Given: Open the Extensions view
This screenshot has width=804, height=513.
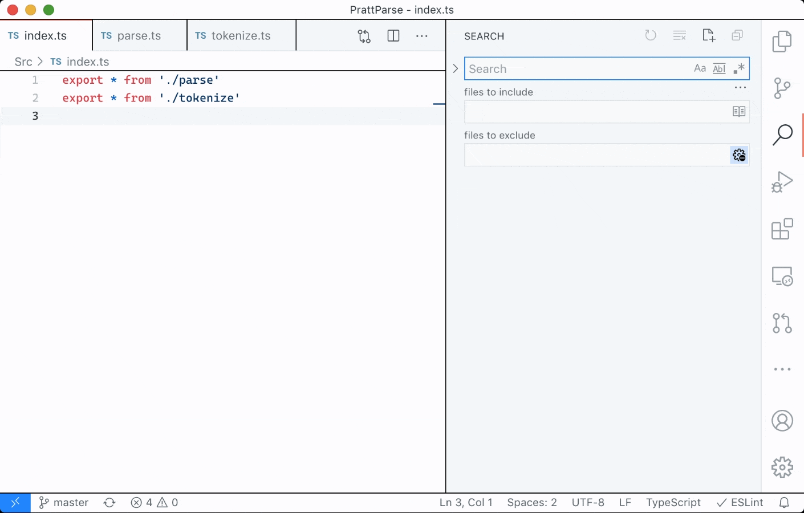Looking at the screenshot, I should click(x=782, y=229).
